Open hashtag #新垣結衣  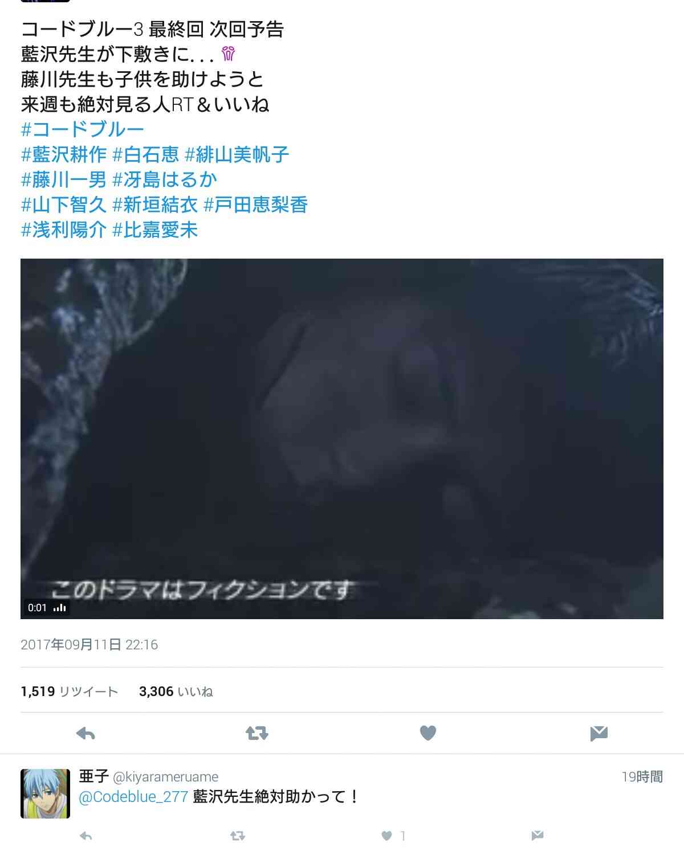coord(155,204)
